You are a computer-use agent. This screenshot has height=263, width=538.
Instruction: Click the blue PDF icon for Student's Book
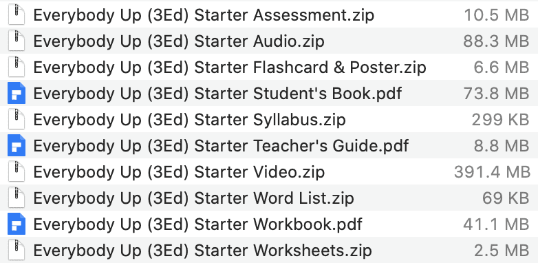click(17, 93)
